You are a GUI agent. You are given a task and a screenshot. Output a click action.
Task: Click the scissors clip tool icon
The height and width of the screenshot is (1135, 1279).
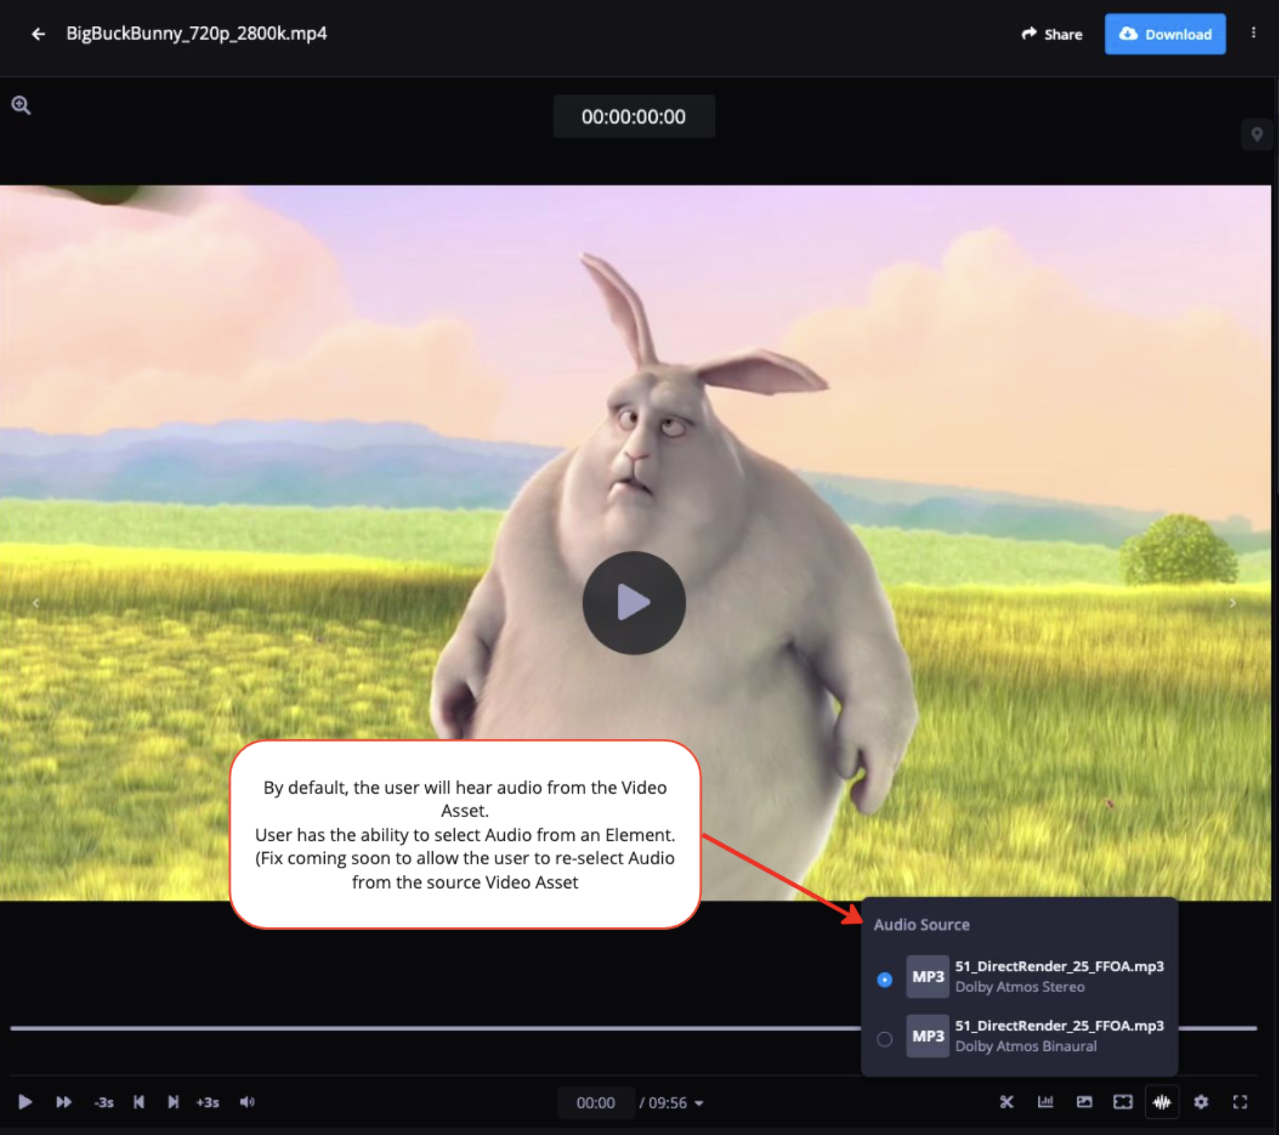click(1006, 1102)
